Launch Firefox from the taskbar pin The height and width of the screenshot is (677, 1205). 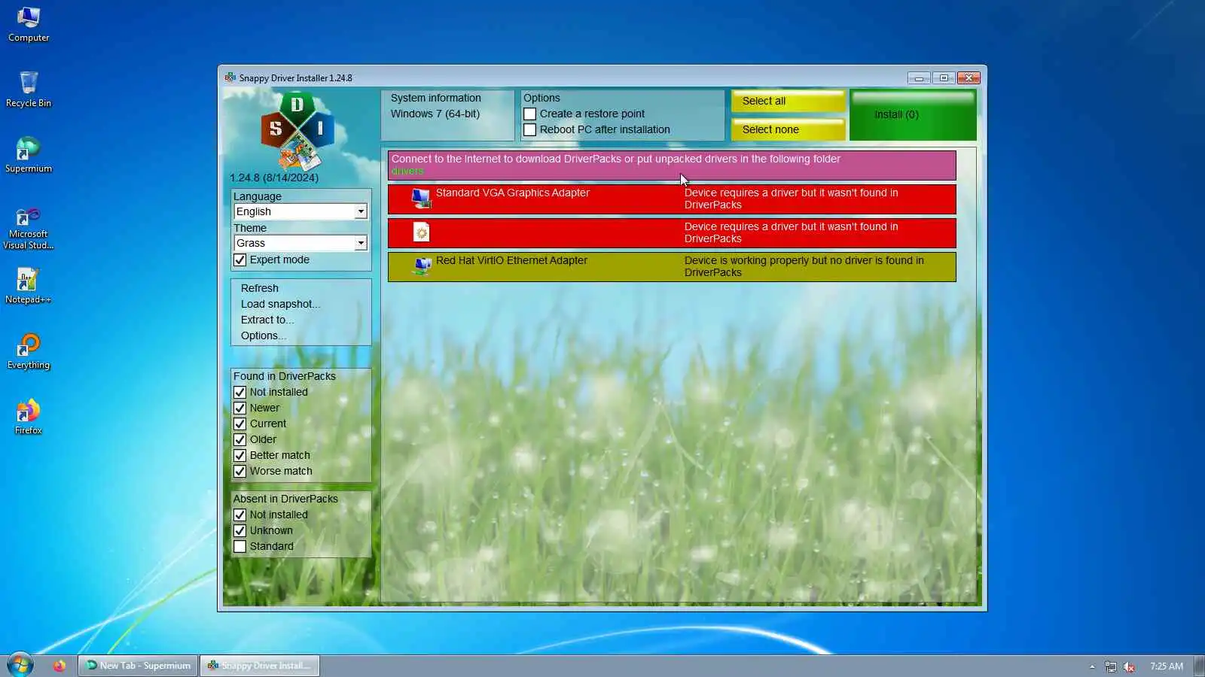59,666
